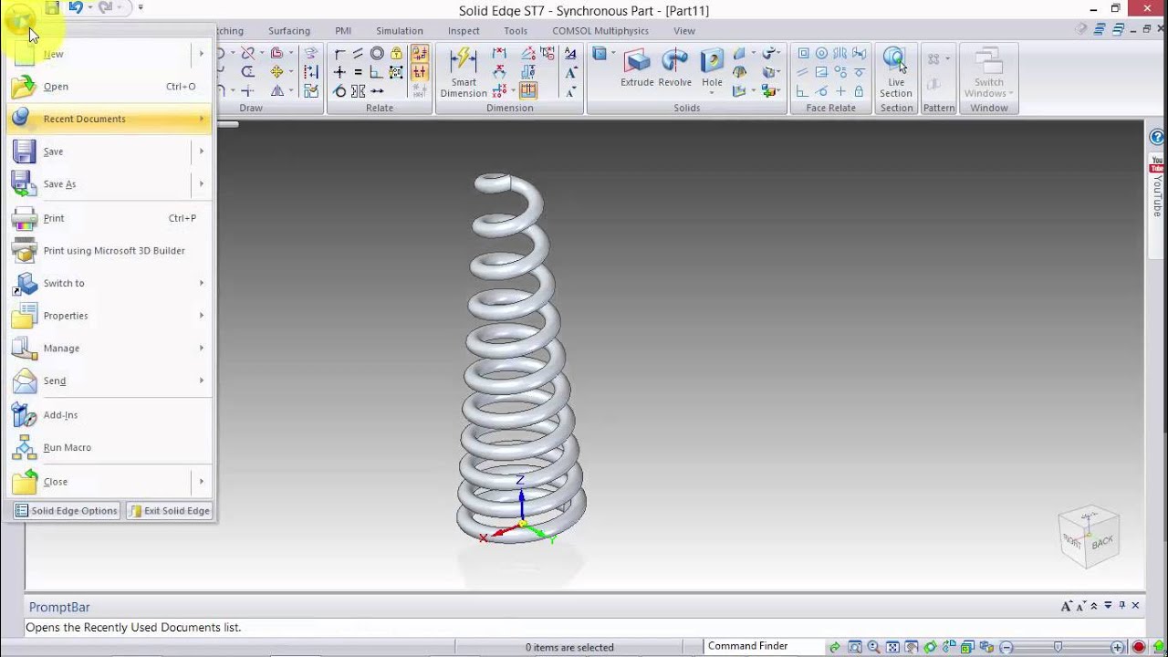Click the Smart Dimension tool
The width and height of the screenshot is (1168, 657).
(x=464, y=72)
